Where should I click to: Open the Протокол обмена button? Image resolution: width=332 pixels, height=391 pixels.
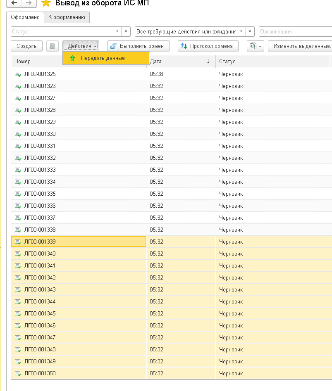208,46
